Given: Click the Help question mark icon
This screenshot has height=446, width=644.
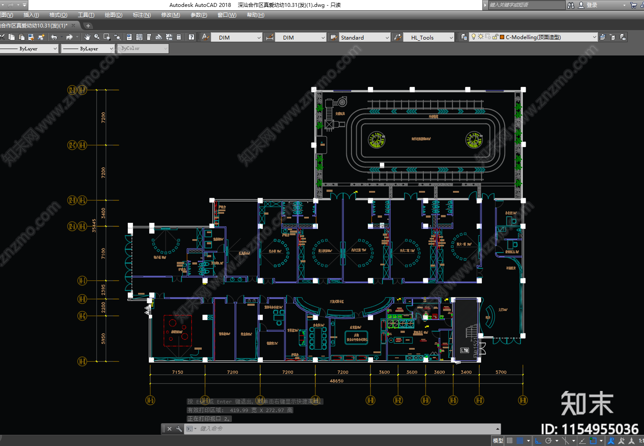Looking at the screenshot, I should click(191, 37).
